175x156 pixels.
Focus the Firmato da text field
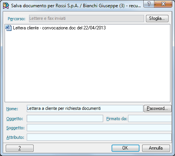(150, 119)
